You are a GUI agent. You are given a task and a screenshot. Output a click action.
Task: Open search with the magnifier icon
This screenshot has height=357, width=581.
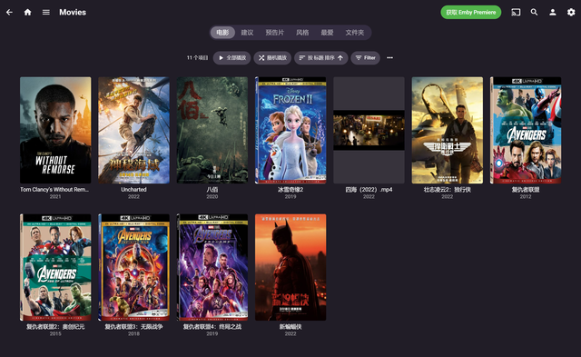(535, 12)
